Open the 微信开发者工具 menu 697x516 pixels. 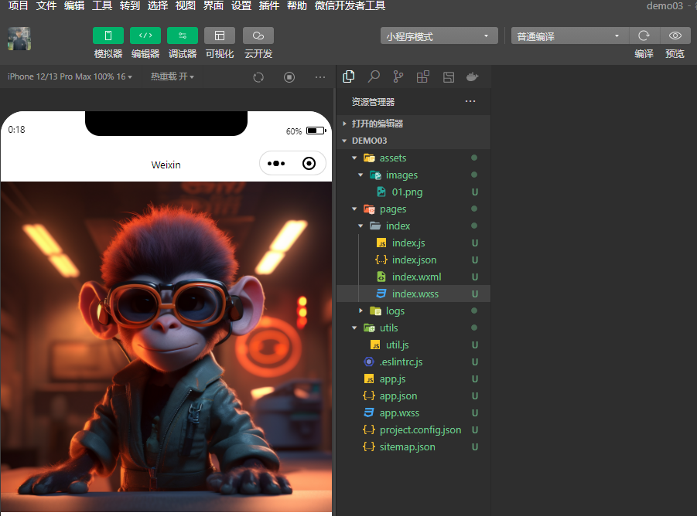[350, 5]
